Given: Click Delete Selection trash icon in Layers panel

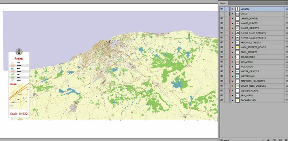Looking at the screenshot, I should coord(286,140).
